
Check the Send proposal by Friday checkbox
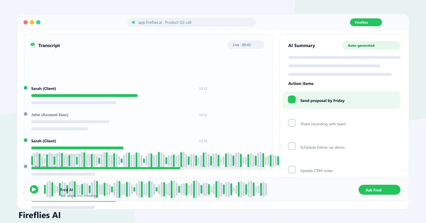click(x=292, y=100)
